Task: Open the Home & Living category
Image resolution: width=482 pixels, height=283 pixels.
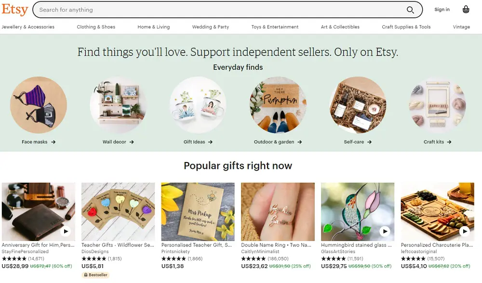Action: pos(153,27)
